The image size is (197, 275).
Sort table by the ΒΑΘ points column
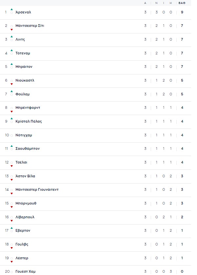[x=182, y=3]
